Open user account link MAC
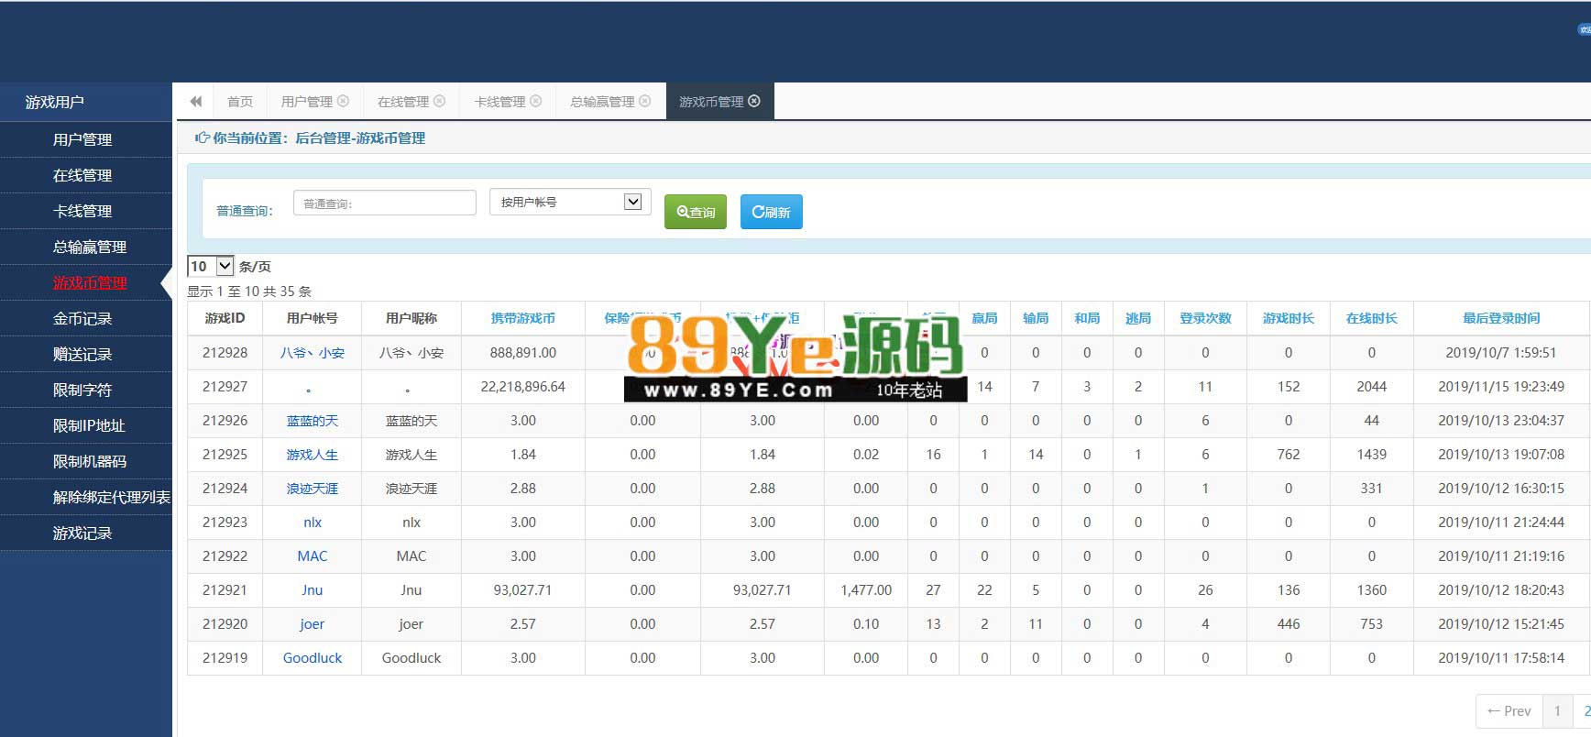The width and height of the screenshot is (1591, 737). tap(313, 556)
